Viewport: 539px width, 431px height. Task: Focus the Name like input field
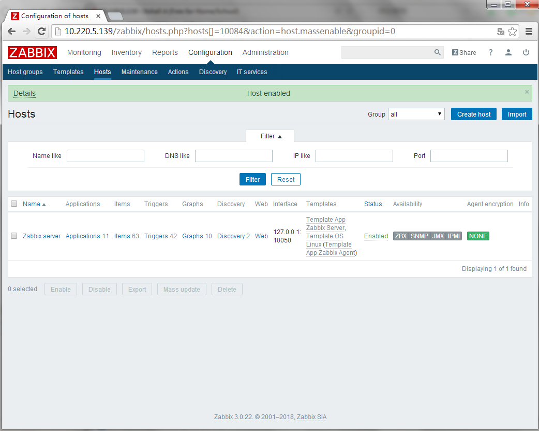point(106,155)
